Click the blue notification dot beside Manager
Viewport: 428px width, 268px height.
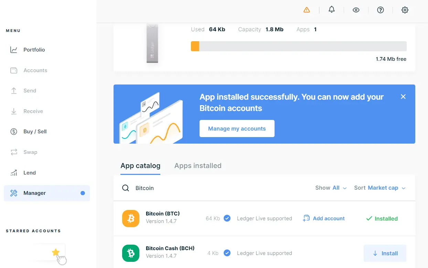point(83,193)
